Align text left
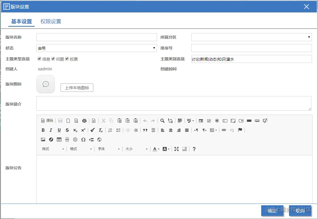 163,130
